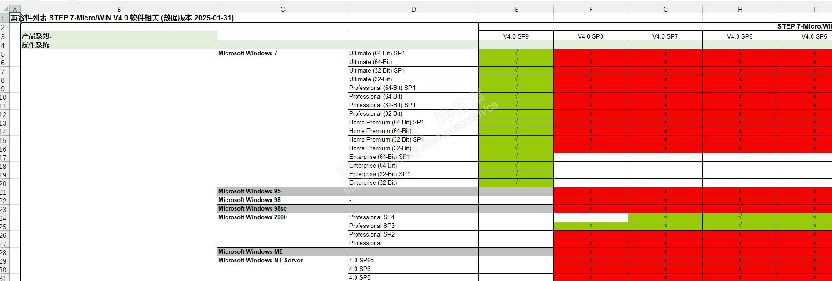The image size is (832, 281).
Task: Click red SP6 cell for Windows 95 row
Action: (x=740, y=192)
